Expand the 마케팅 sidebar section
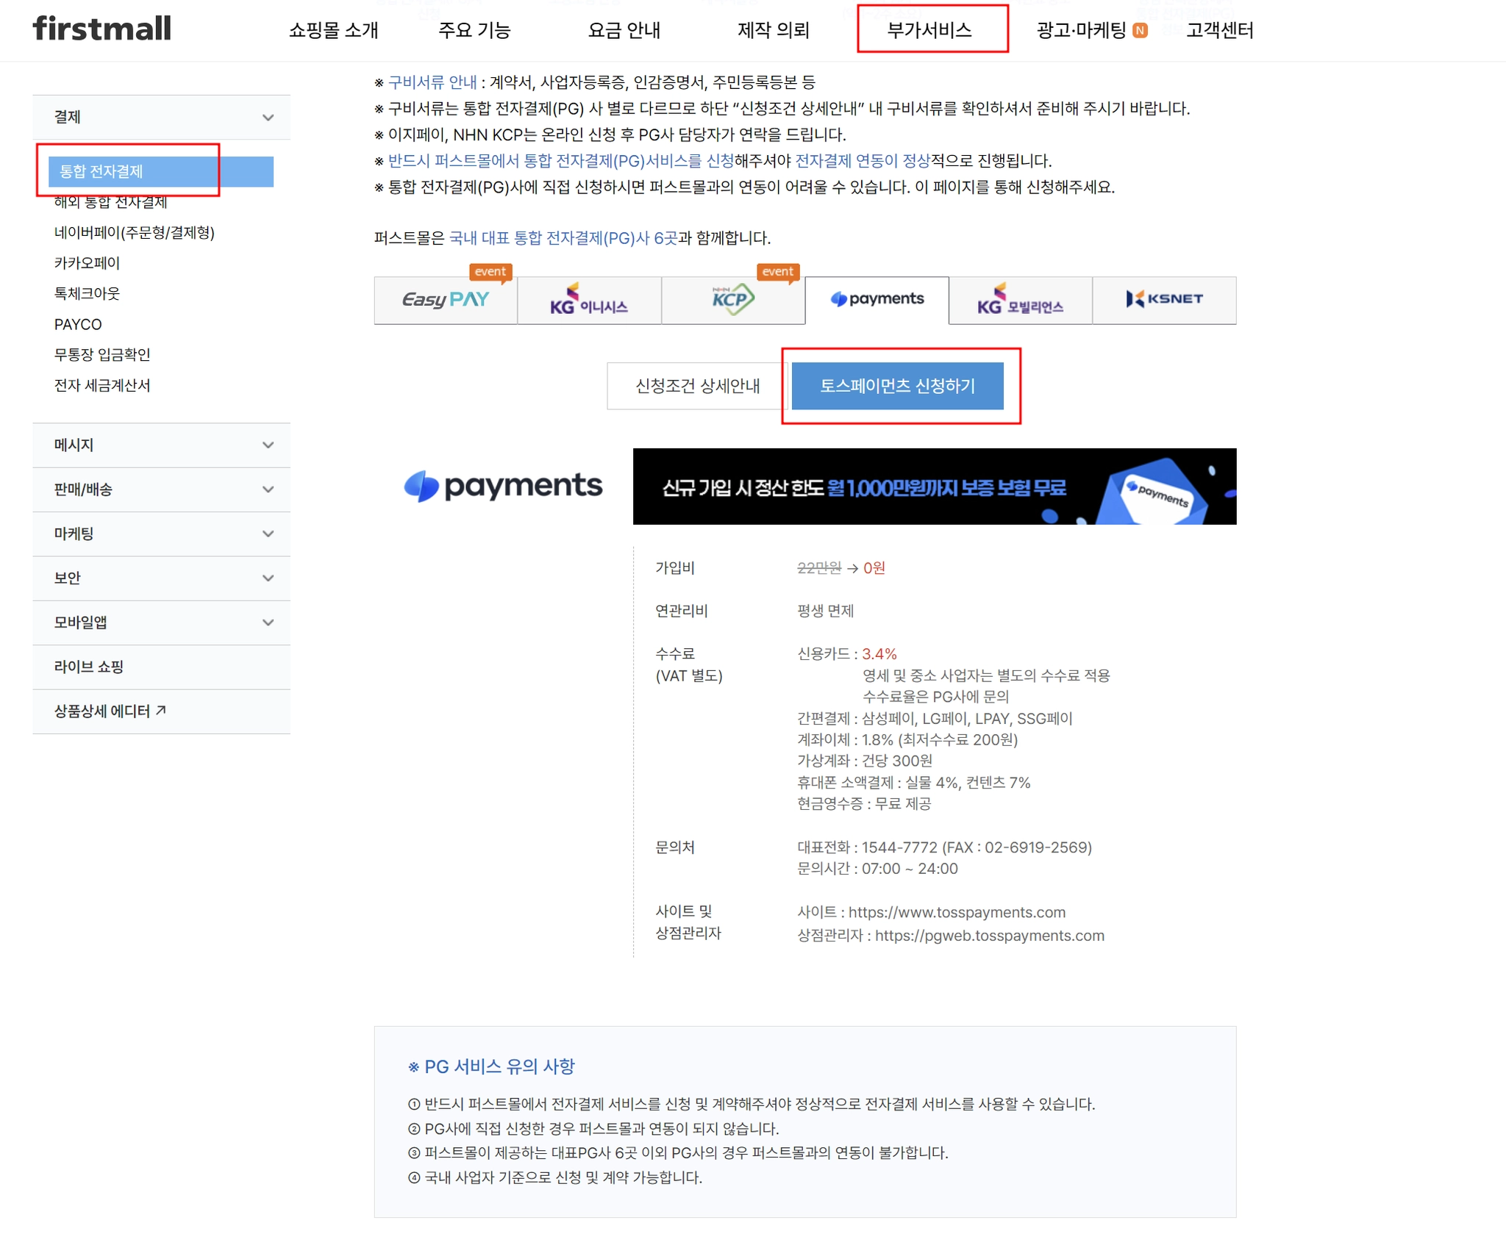1506x1245 pixels. 268,534
